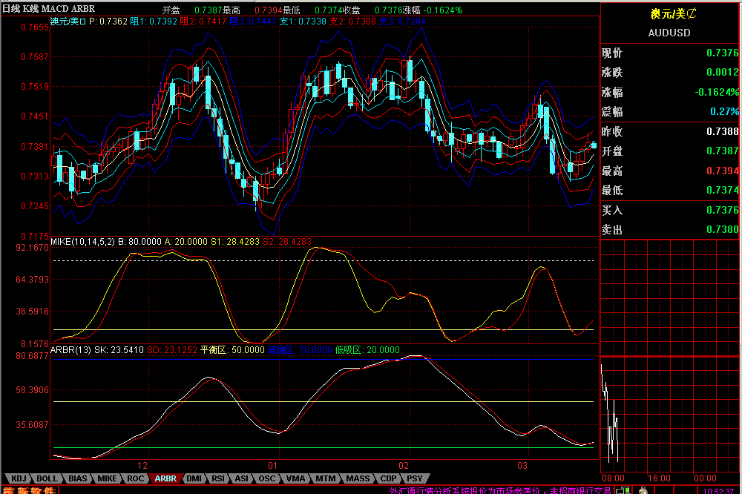Switch to the KDJ indicator tab
Viewport: 742px width, 494px height.
pyautogui.click(x=19, y=478)
